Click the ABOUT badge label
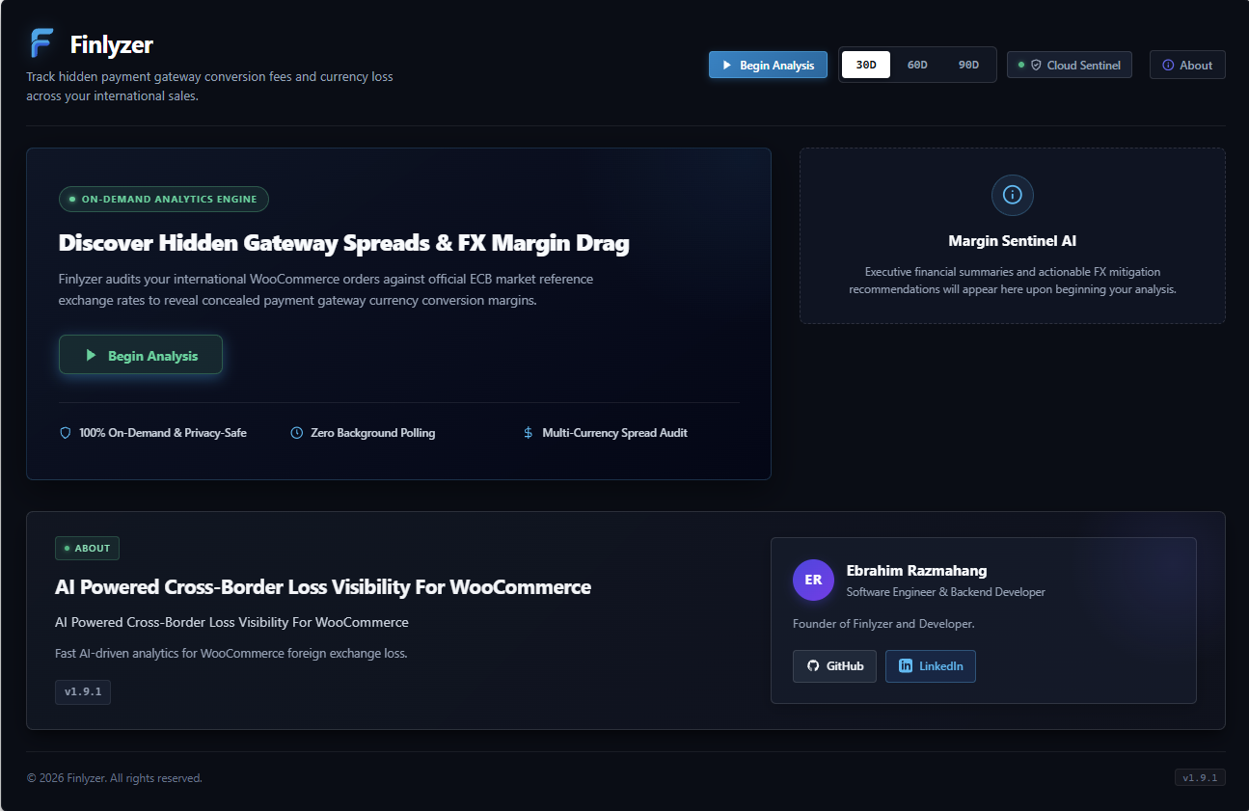The width and height of the screenshot is (1249, 811). [x=87, y=548]
